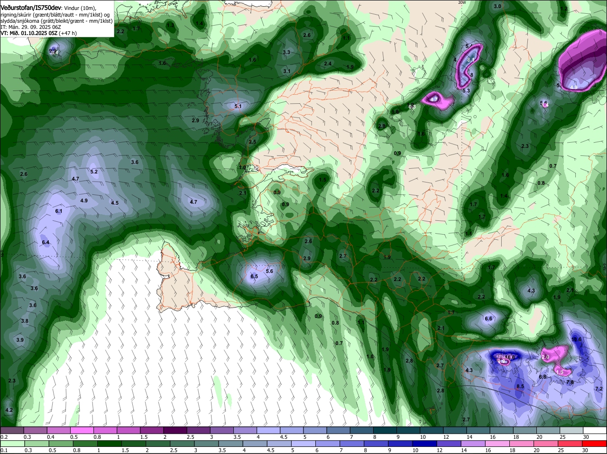The height and width of the screenshot is (454, 607).
Task: Click the 6.5 precipitation value
Action: [x=254, y=276]
